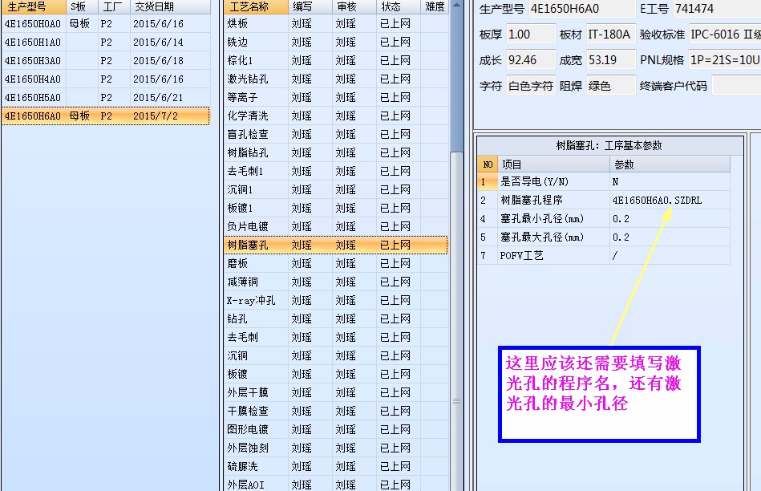Click the 项目 column header in parameter table
The height and width of the screenshot is (491, 761).
click(554, 164)
